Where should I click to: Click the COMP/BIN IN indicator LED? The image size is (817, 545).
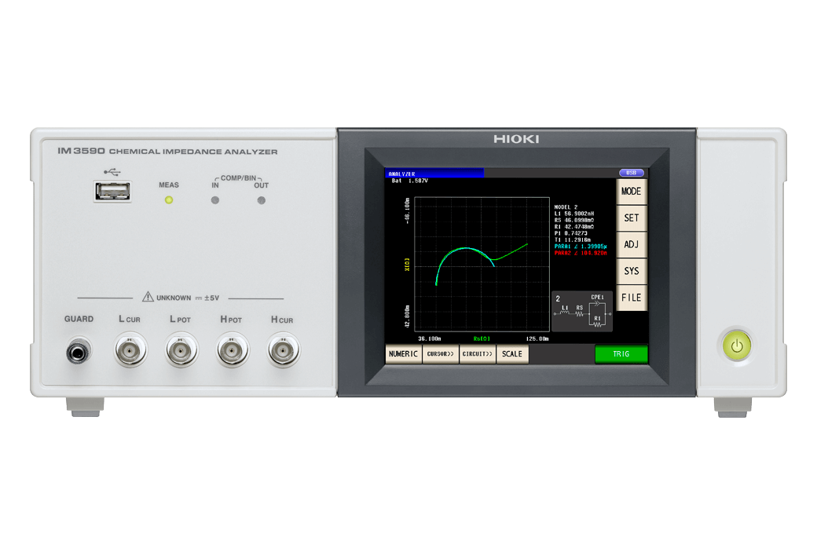coord(215,200)
